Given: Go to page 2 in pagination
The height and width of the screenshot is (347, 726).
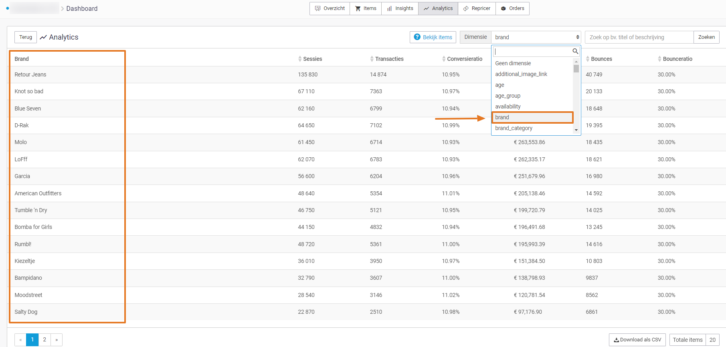Looking at the screenshot, I should click(44, 340).
